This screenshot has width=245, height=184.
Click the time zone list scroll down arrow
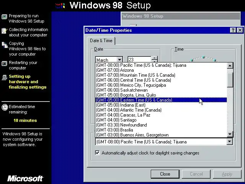coord(230,134)
